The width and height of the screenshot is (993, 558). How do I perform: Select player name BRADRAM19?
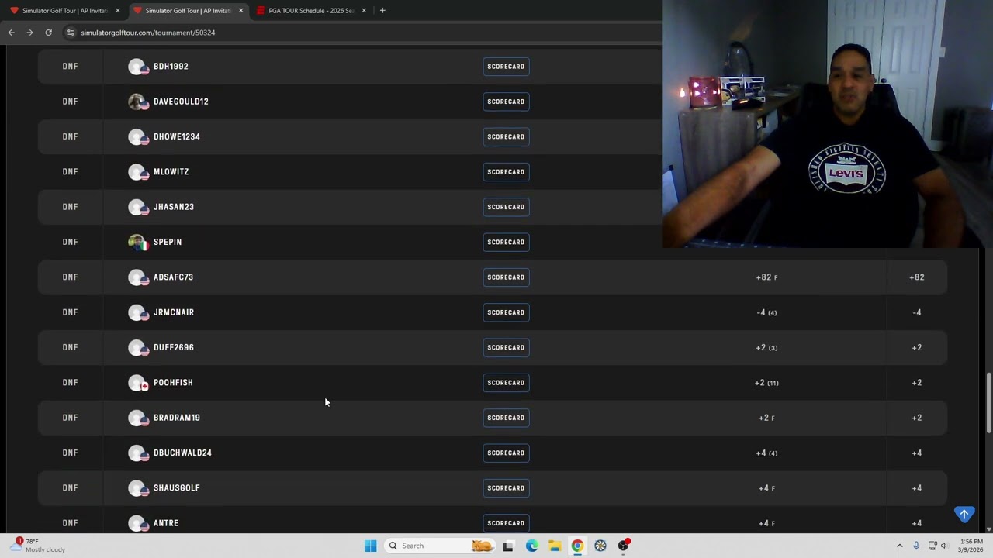pyautogui.click(x=177, y=418)
